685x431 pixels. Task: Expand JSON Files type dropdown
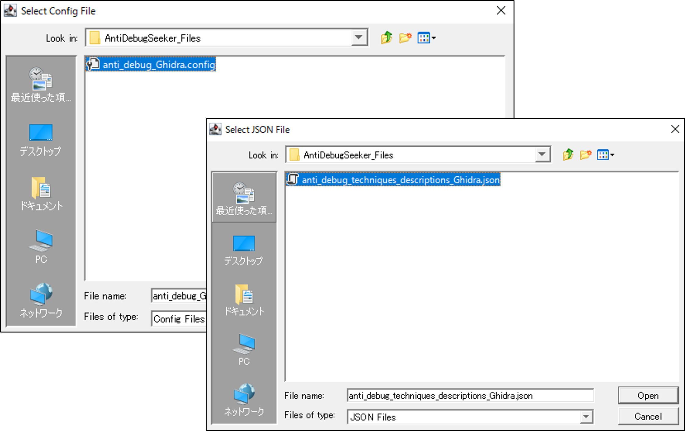click(x=586, y=417)
